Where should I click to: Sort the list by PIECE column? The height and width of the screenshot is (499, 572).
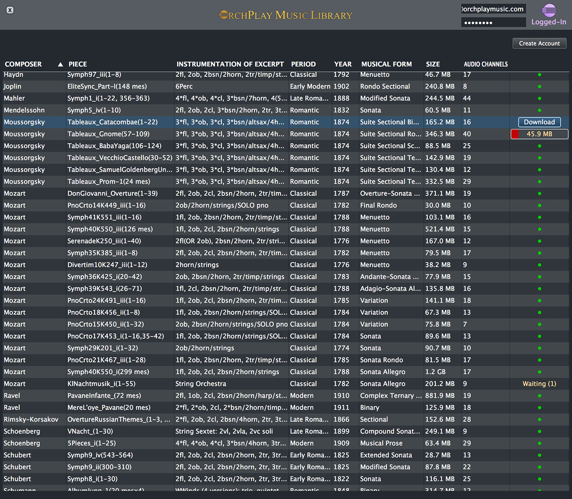click(77, 65)
